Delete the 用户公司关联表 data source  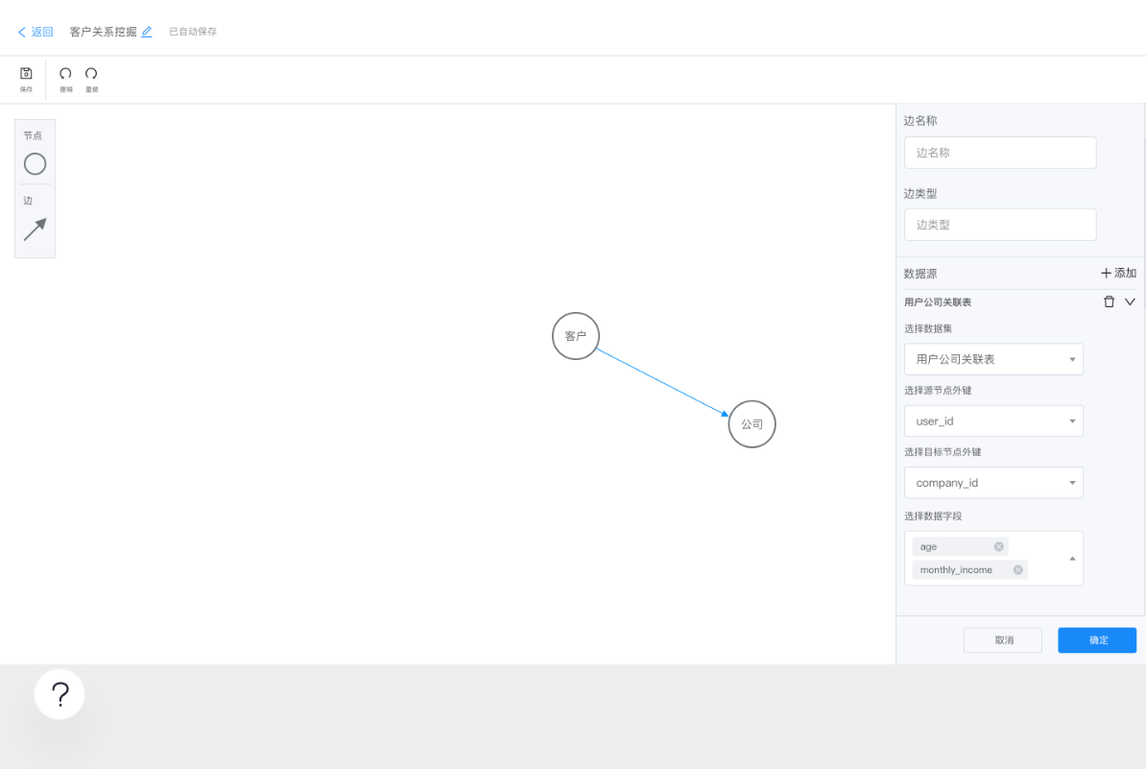[1110, 301]
